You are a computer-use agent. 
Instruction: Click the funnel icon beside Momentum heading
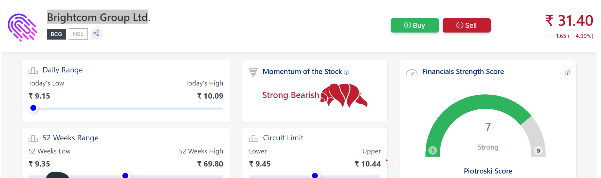click(x=253, y=72)
